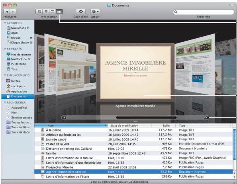
Task: Switch to column view presentation
Action: pyautogui.click(x=53, y=12)
